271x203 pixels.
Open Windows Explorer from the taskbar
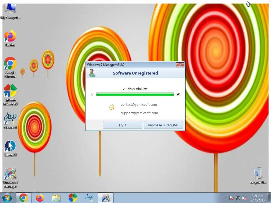click(56, 198)
